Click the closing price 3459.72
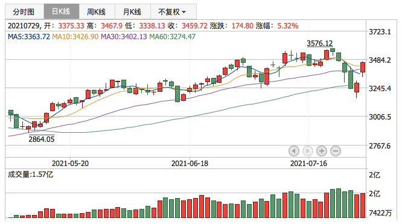Viewport: 402px width, 224px height. tap(194, 26)
